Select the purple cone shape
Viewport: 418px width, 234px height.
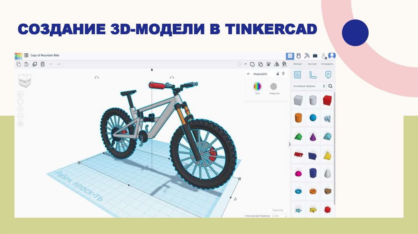tap(313, 137)
